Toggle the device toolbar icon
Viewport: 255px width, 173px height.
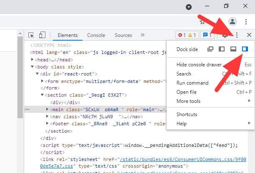point(42,35)
